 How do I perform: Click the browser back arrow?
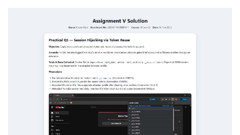tap(51, 99)
